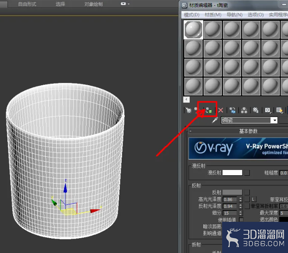The width and height of the screenshot is (288, 253).
Task: Click the red X reset material icon
Action: [x=220, y=110]
